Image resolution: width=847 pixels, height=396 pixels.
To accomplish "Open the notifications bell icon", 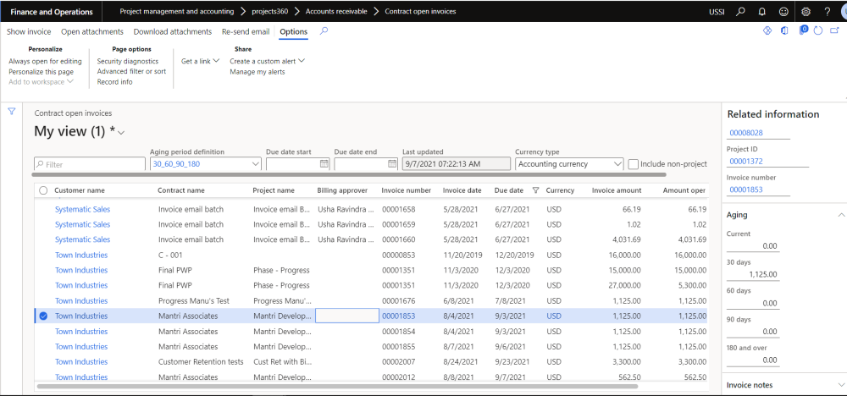I will (x=761, y=12).
